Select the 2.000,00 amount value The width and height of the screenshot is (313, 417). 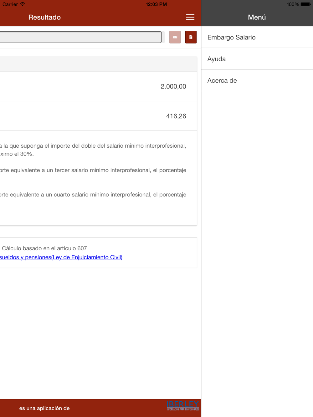173,86
